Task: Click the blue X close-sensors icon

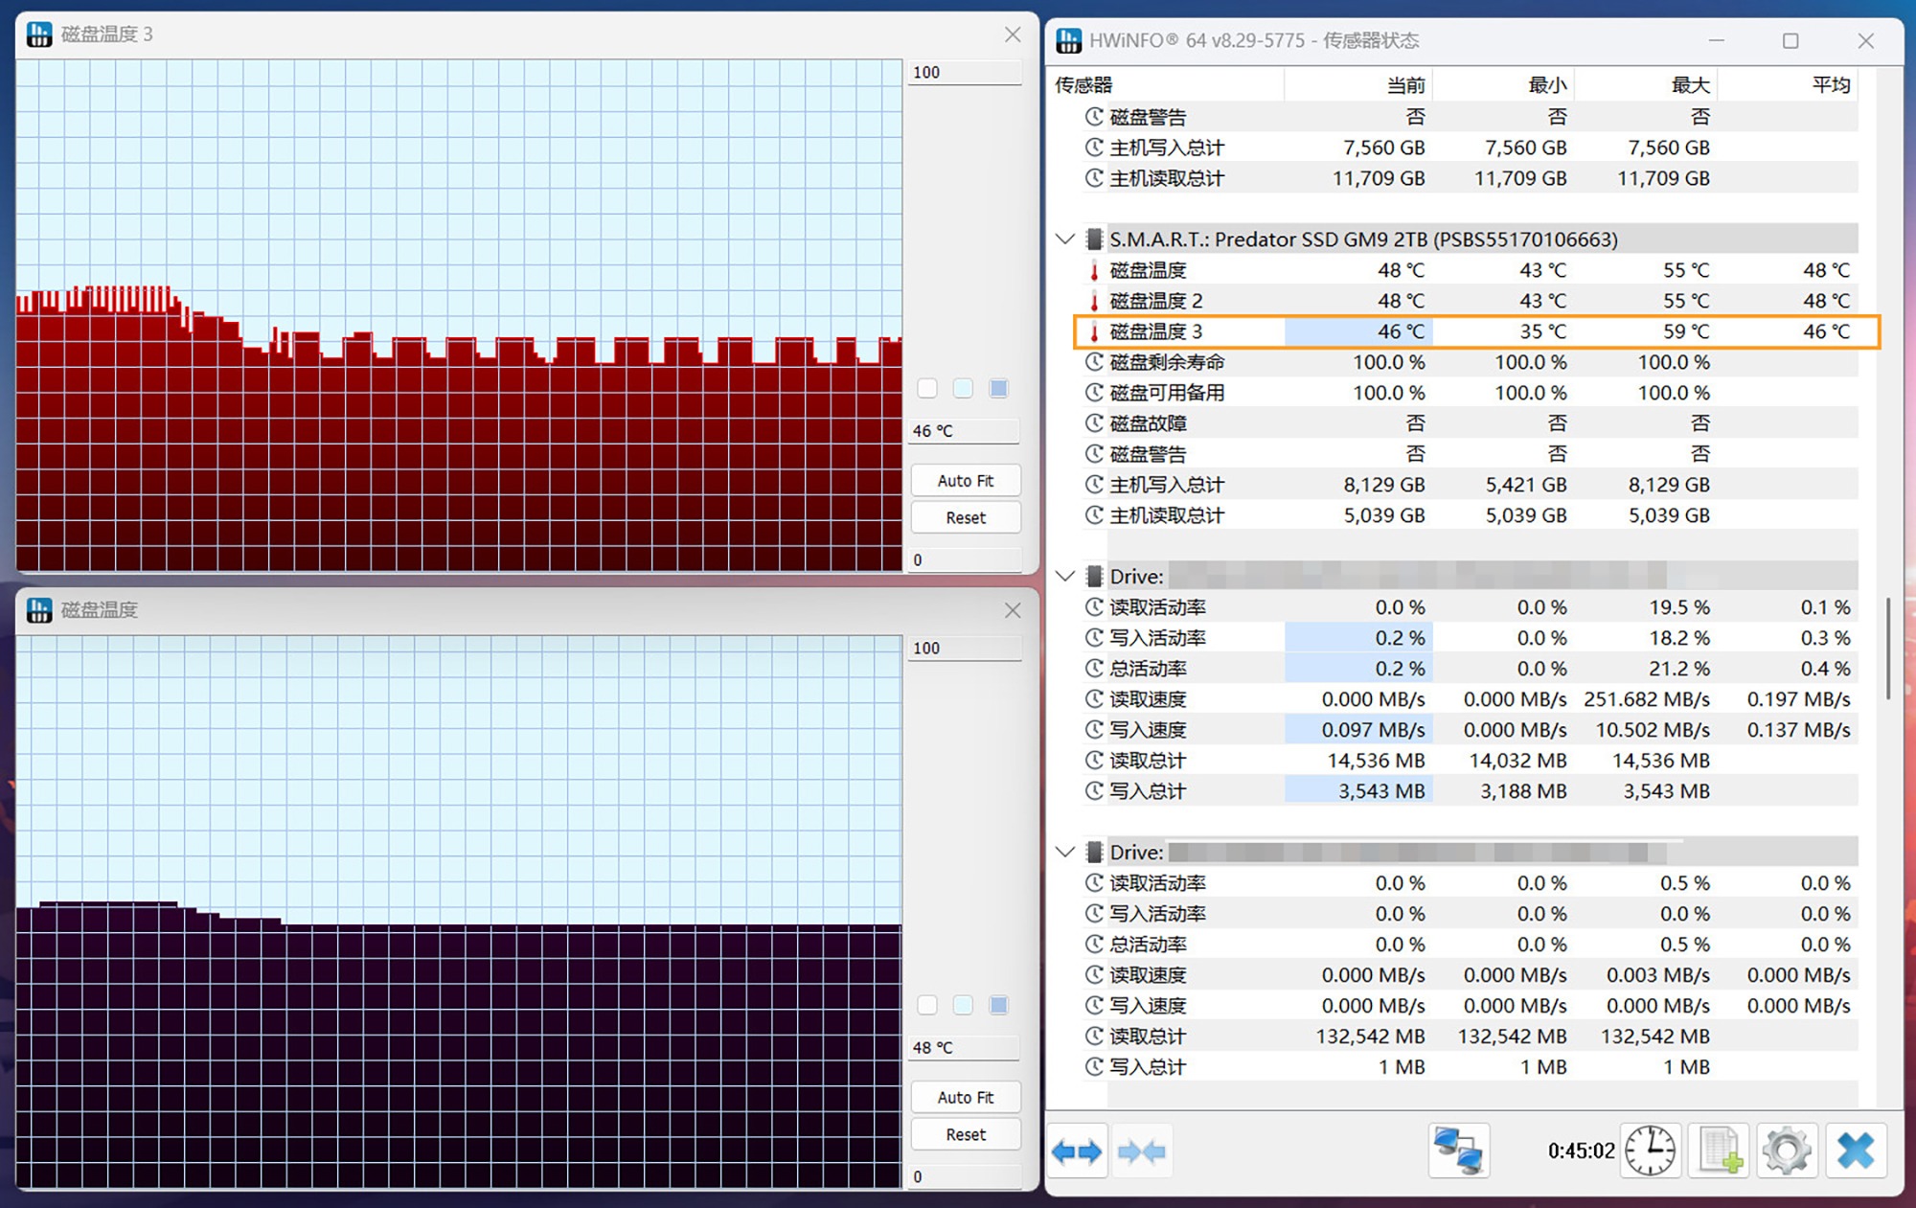Action: pyautogui.click(x=1856, y=1150)
